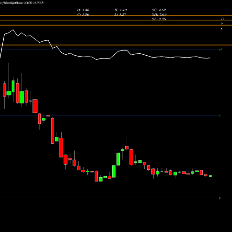This screenshot has height=232, width=232.
Task: Click the high value 'H: 1.40'
Action: click(x=121, y=10)
